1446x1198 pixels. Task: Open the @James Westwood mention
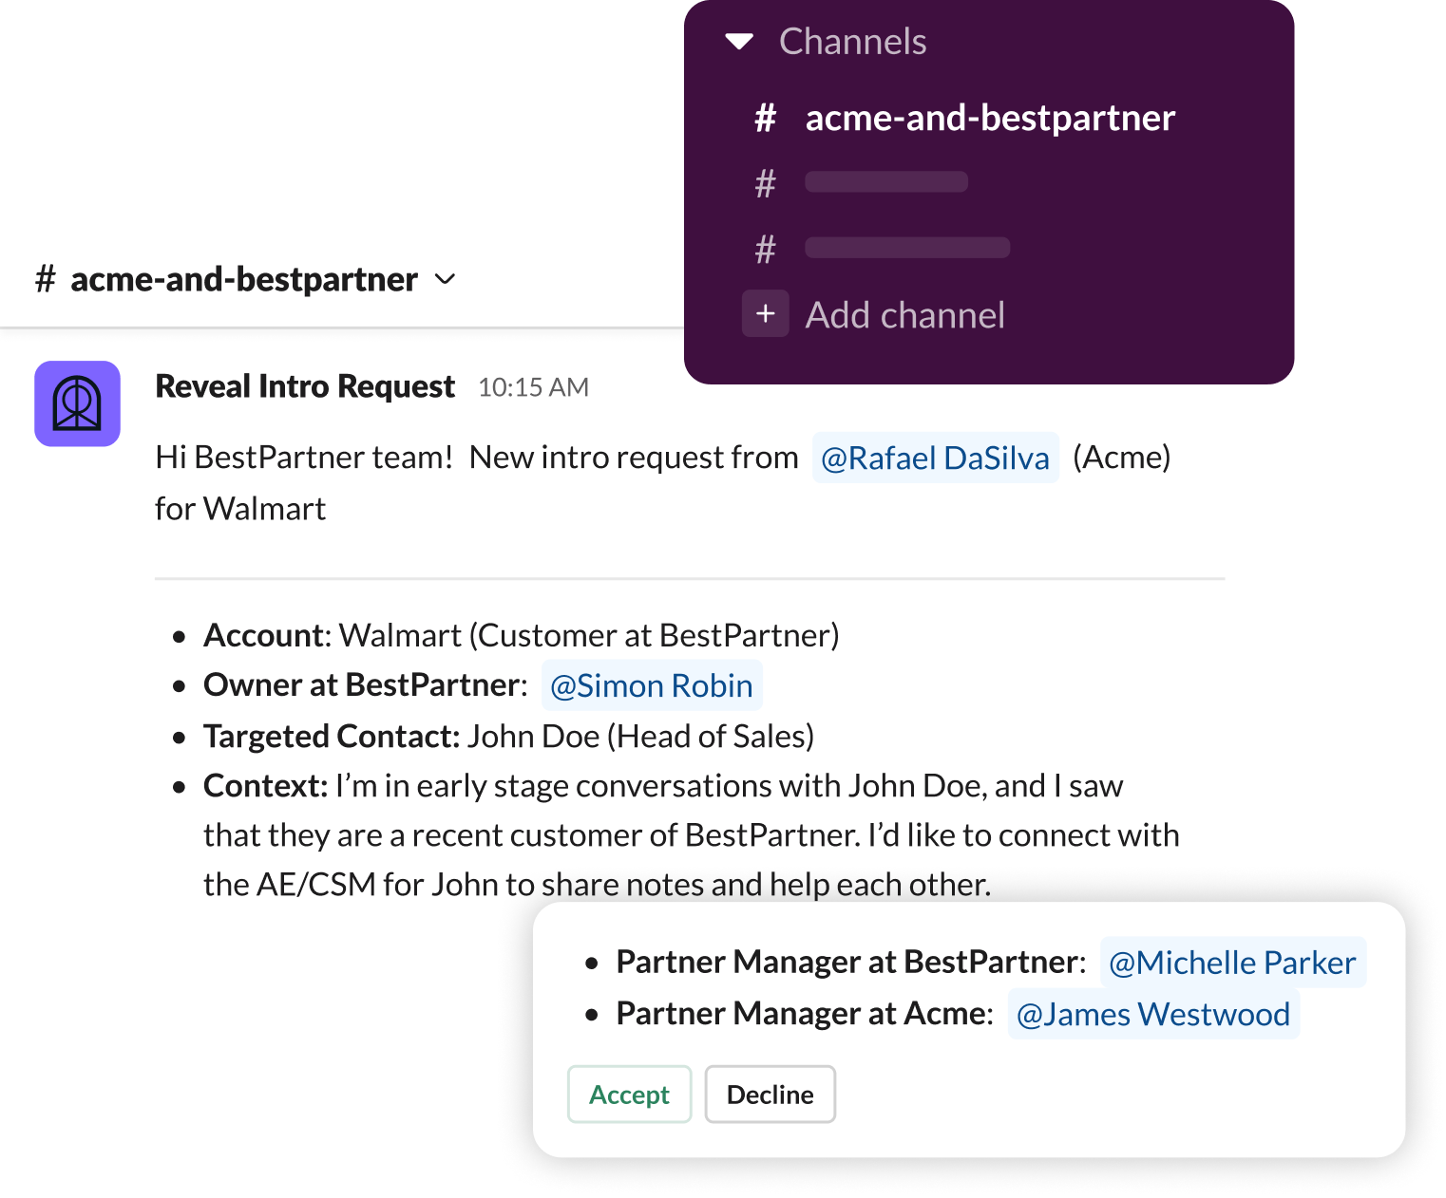pos(1153,1014)
